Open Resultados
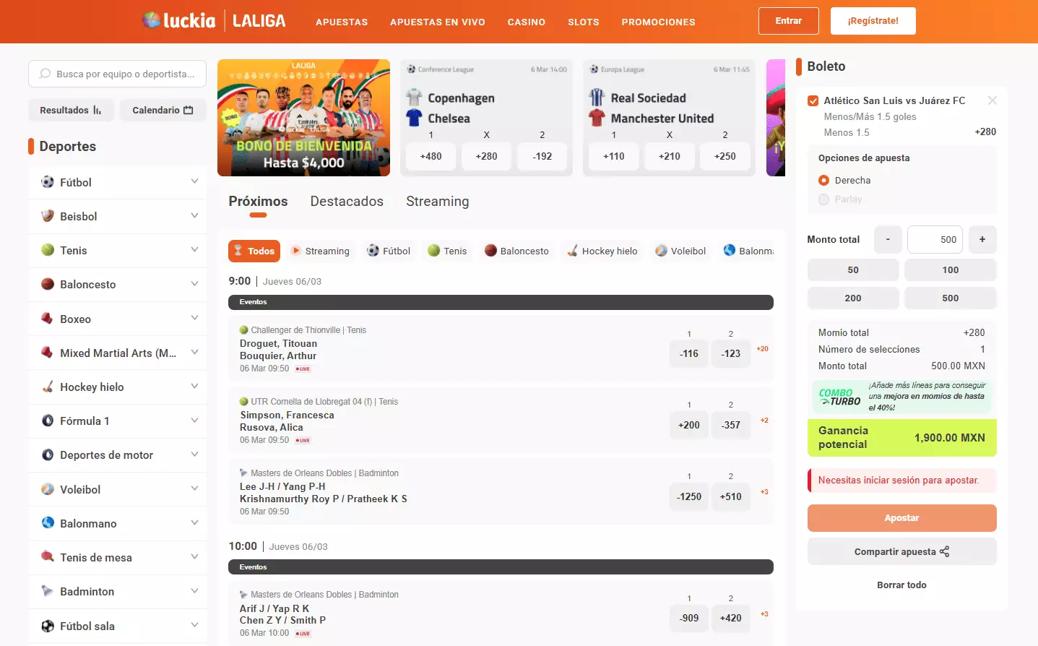Viewport: 1038px width, 646px height. [x=71, y=110]
